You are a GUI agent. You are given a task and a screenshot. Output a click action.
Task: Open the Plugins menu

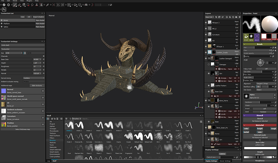pyautogui.click(x=29, y=1)
